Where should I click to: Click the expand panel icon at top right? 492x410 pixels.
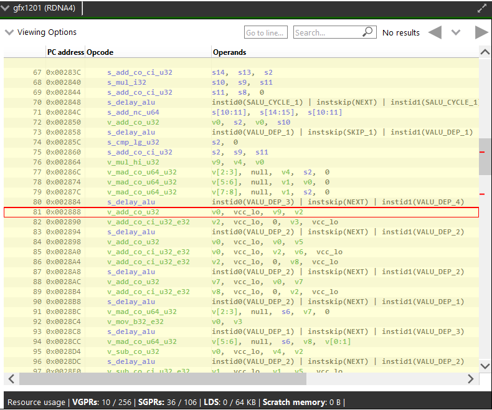(481, 9)
